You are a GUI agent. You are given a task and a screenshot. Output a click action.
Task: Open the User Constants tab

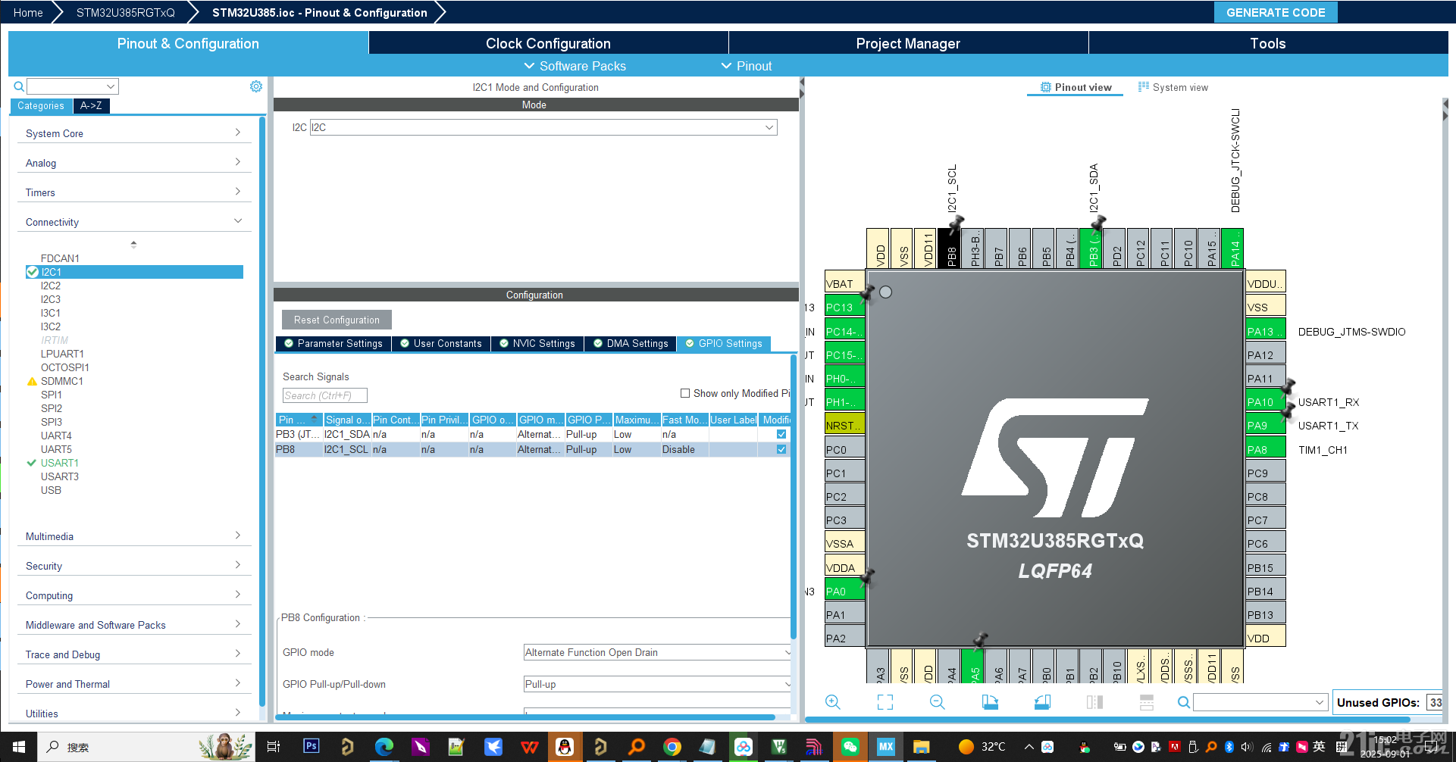point(441,343)
